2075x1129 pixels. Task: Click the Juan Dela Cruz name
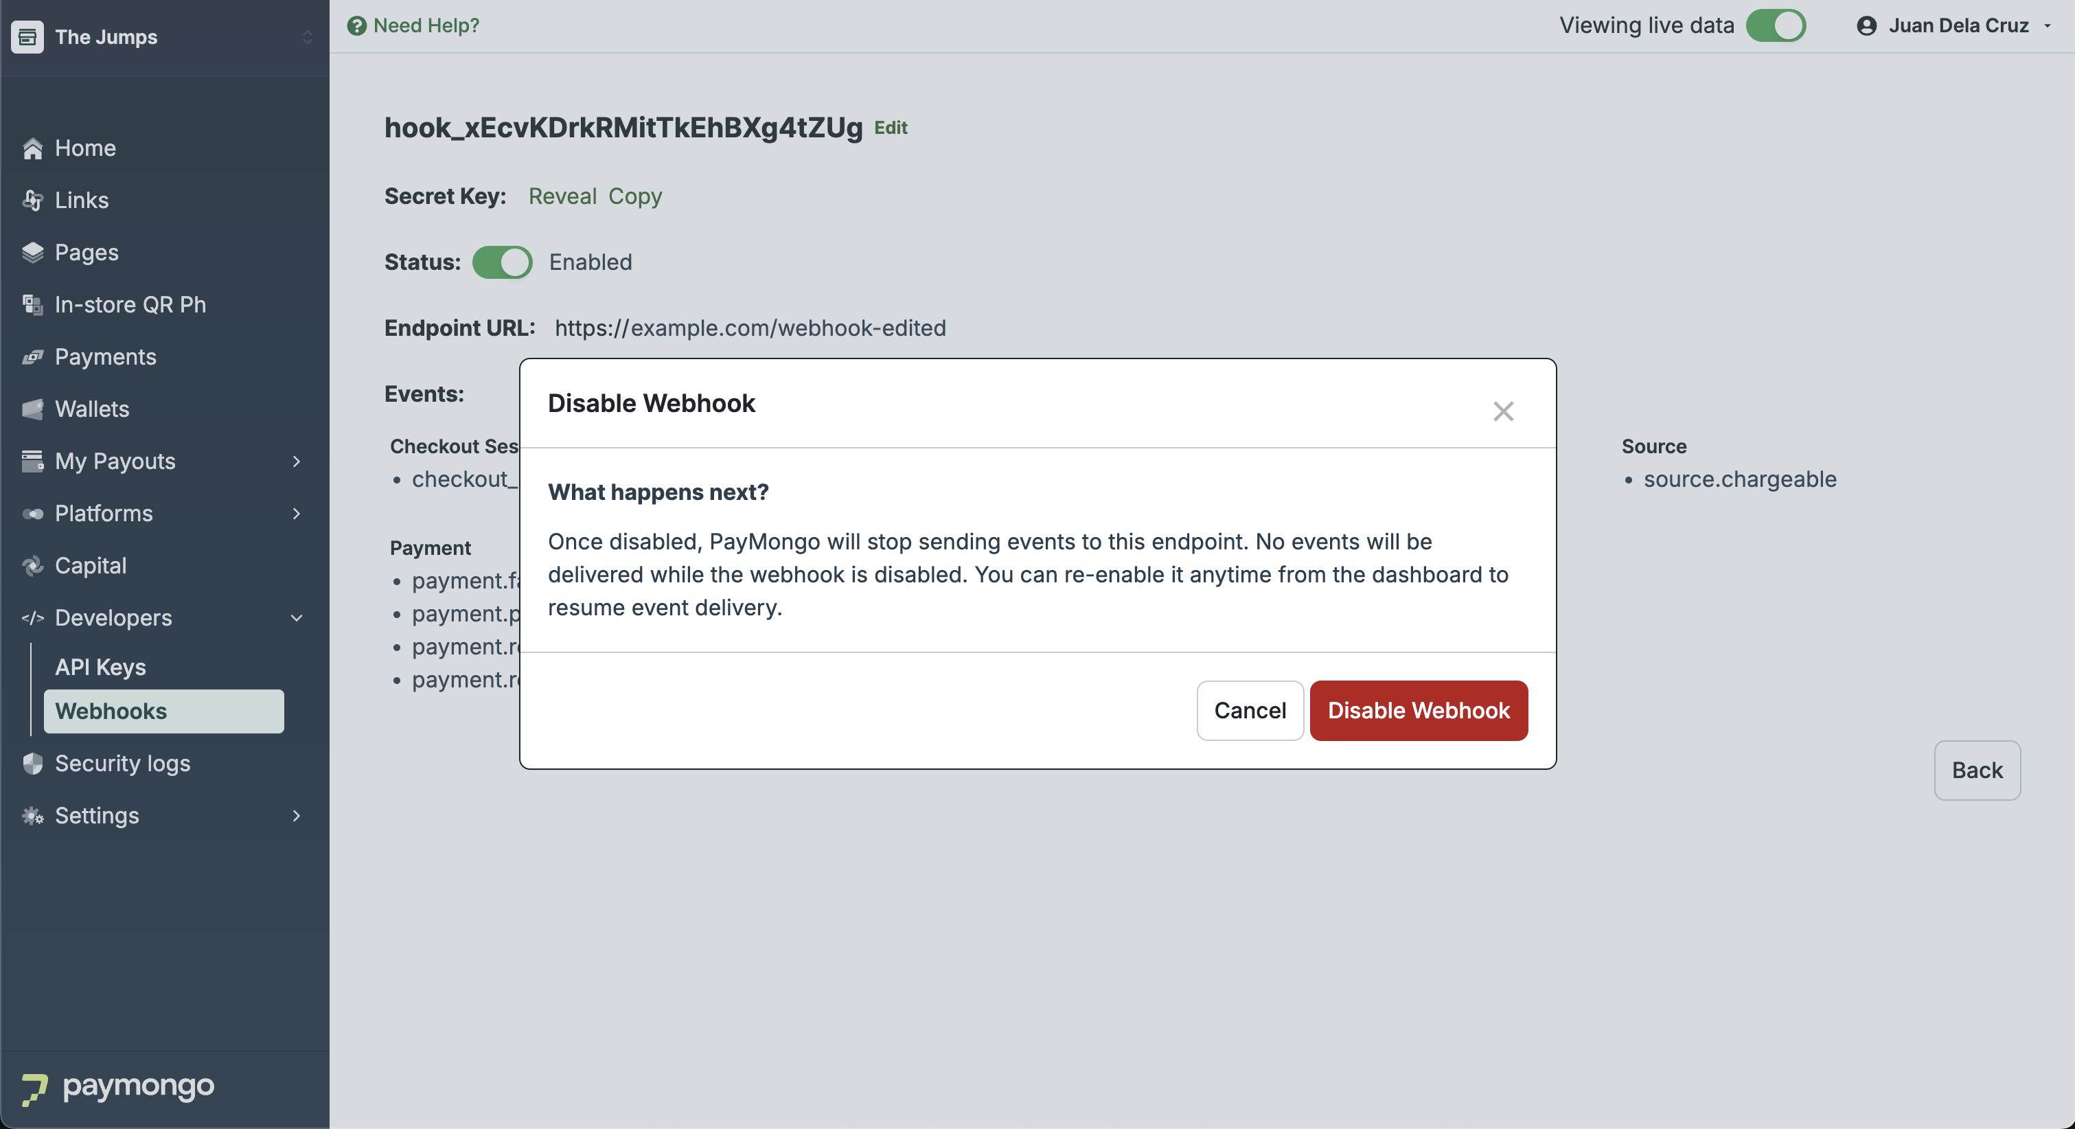point(1958,26)
